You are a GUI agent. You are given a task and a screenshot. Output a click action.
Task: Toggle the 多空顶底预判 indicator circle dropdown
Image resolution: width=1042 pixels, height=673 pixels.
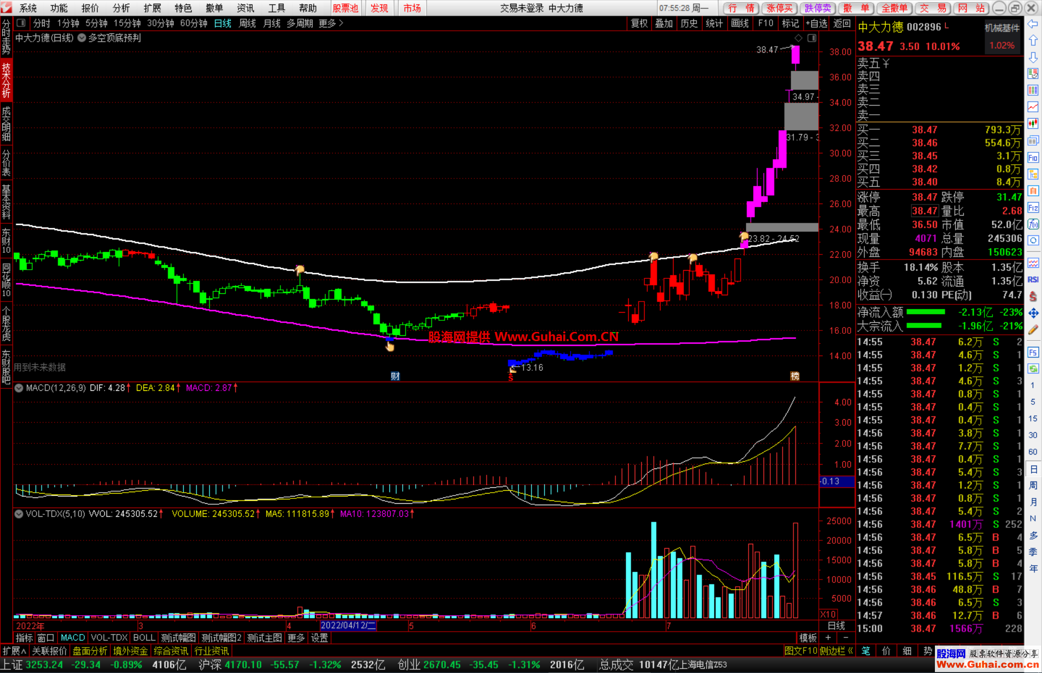[82, 38]
